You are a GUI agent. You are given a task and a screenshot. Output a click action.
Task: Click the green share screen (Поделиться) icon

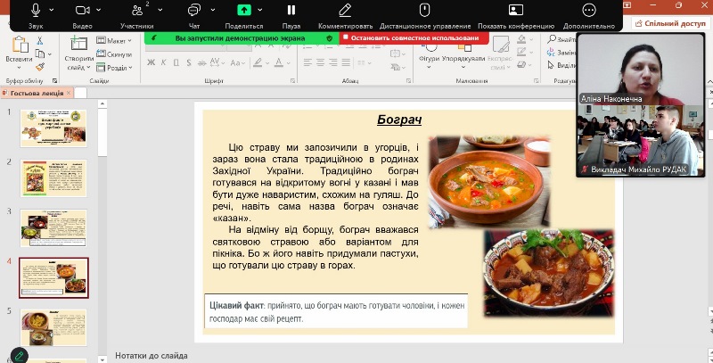pyautogui.click(x=244, y=10)
